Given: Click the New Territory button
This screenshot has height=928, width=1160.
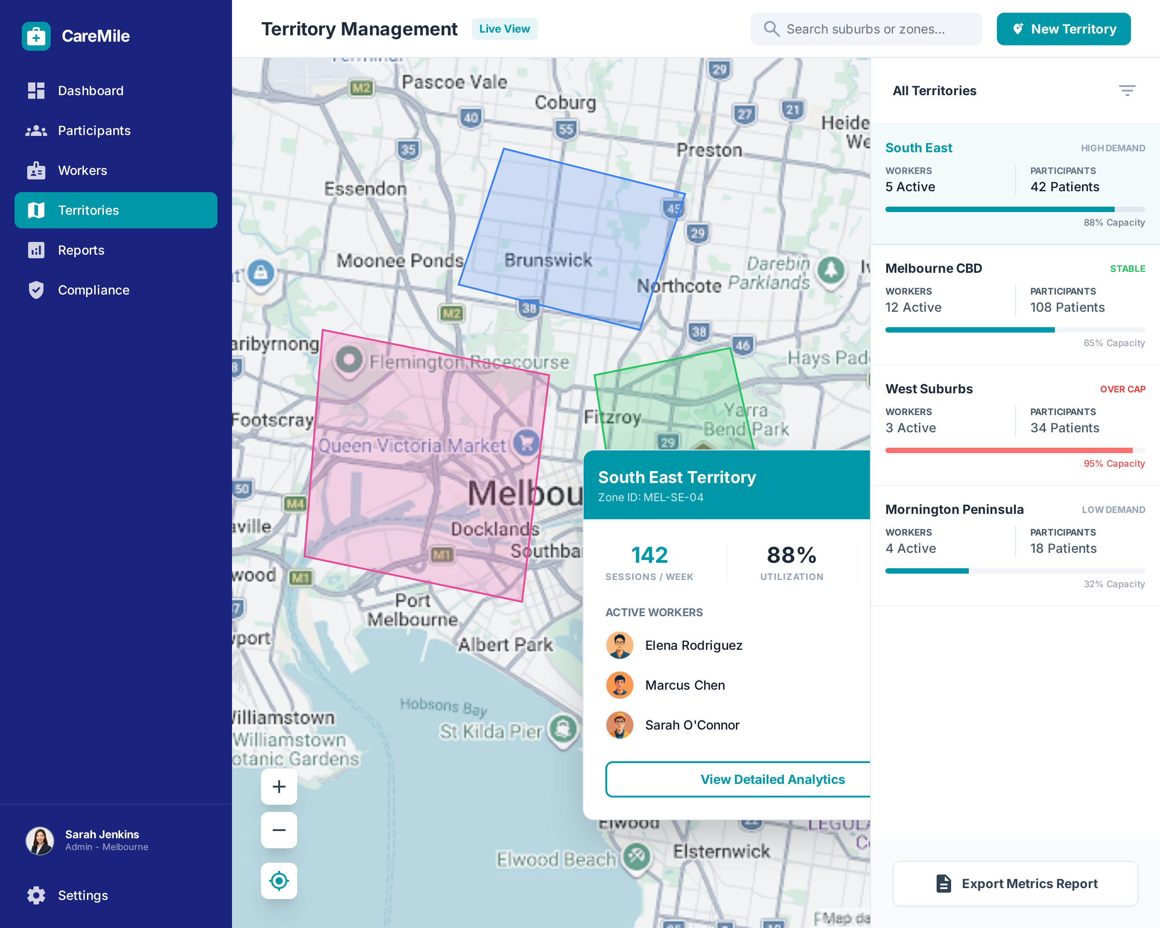Looking at the screenshot, I should tap(1063, 29).
